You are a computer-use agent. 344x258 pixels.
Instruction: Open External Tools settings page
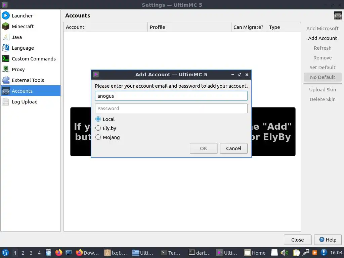[x=31, y=80]
